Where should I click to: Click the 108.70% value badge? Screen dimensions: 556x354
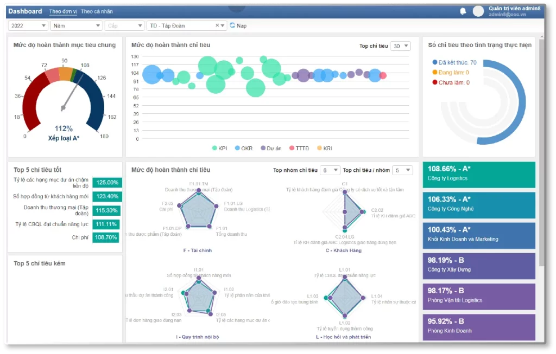pyautogui.click(x=106, y=237)
